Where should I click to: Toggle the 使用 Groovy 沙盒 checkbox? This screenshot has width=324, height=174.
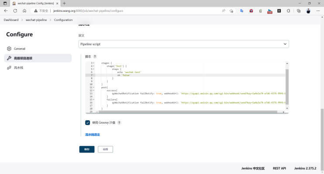tap(87, 123)
